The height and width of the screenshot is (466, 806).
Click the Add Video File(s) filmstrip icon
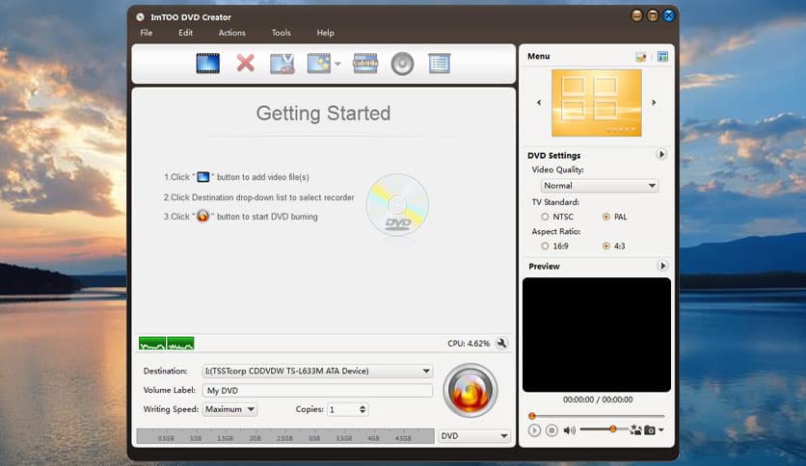[x=207, y=64]
